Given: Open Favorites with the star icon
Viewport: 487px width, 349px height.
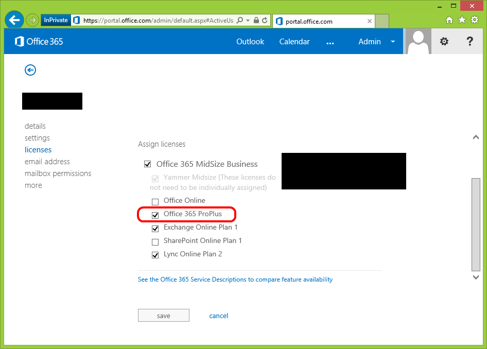Looking at the screenshot, I should [x=462, y=20].
